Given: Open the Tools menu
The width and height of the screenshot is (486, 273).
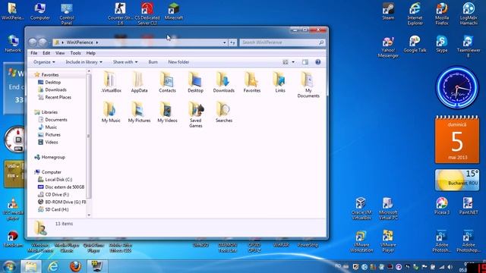Looking at the screenshot, I should [x=75, y=53].
